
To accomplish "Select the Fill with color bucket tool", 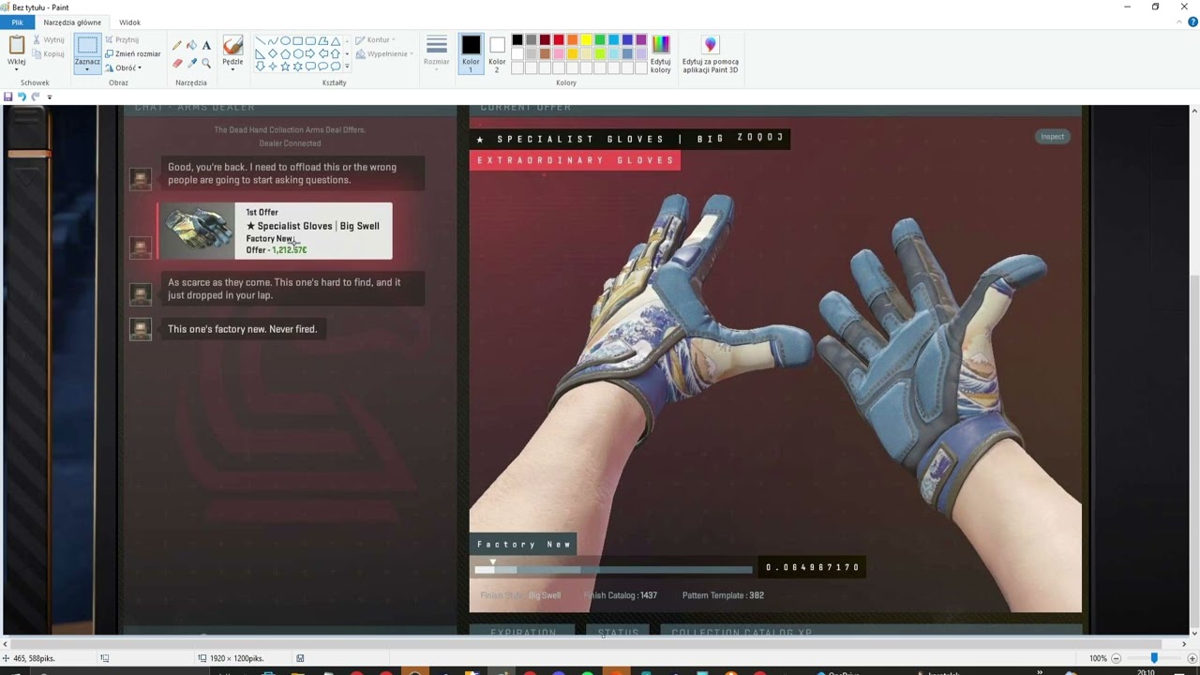I will tap(192, 45).
